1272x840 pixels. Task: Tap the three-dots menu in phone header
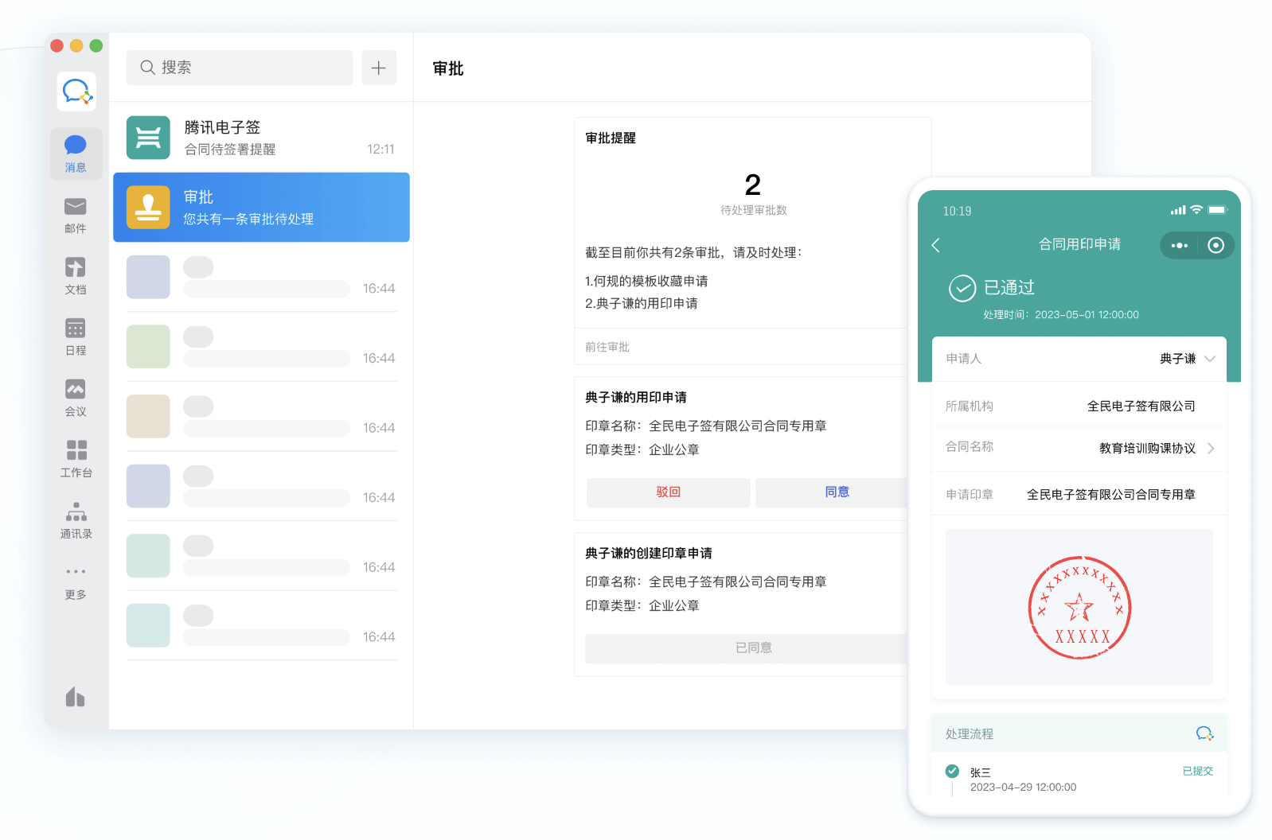tap(1180, 245)
